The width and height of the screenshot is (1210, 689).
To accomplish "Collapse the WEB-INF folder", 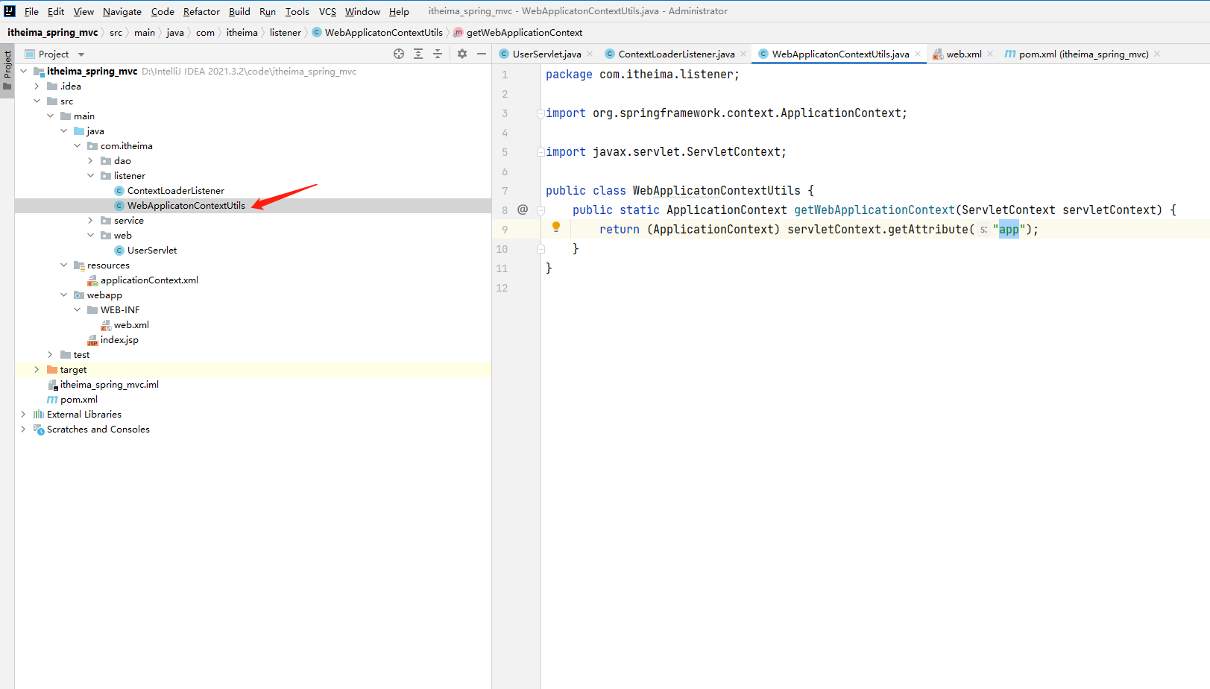I will [77, 310].
